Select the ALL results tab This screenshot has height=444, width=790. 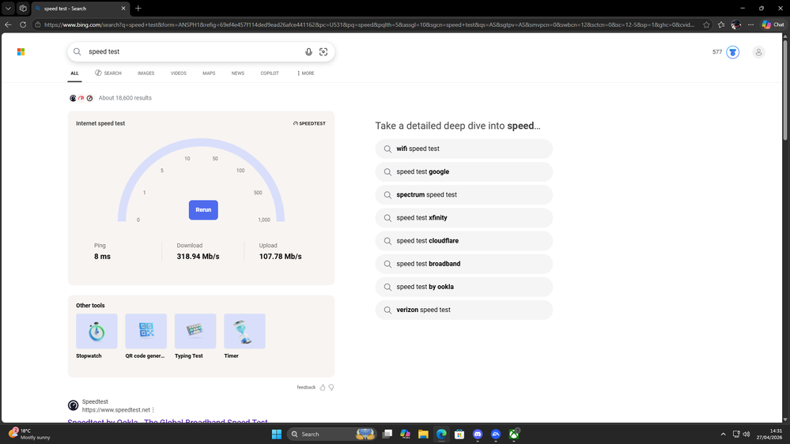(x=74, y=73)
